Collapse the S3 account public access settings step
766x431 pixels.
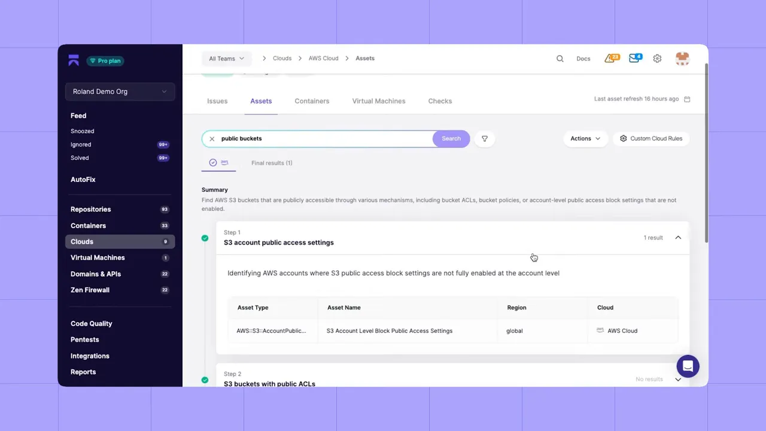(677, 238)
